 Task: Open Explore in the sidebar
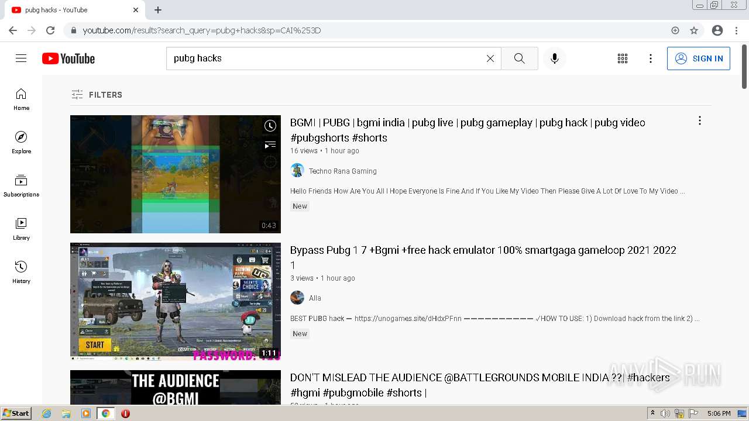(x=21, y=143)
